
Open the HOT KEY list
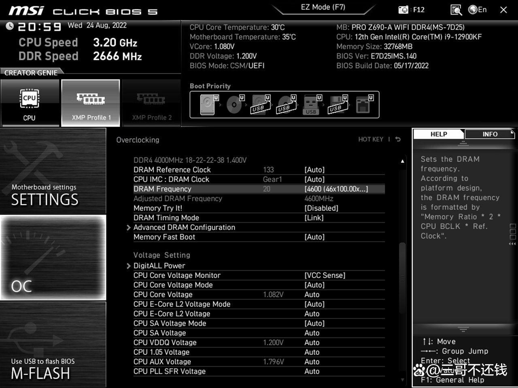371,139
